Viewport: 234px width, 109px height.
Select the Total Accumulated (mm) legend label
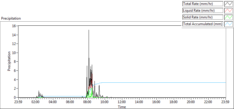[203, 24]
